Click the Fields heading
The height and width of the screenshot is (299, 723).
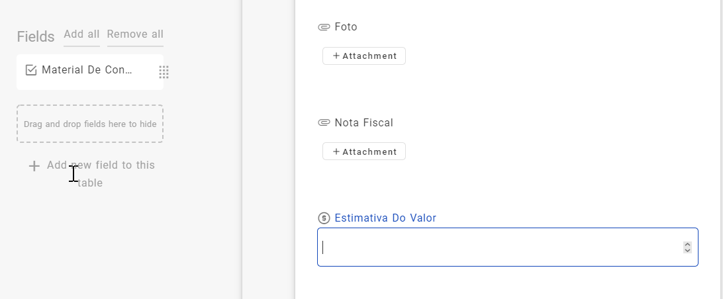(x=36, y=36)
